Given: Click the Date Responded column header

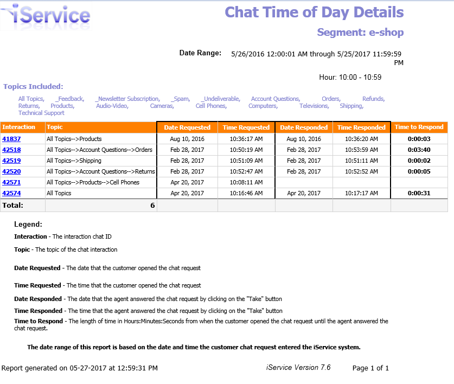Looking at the screenshot, I should tap(304, 127).
